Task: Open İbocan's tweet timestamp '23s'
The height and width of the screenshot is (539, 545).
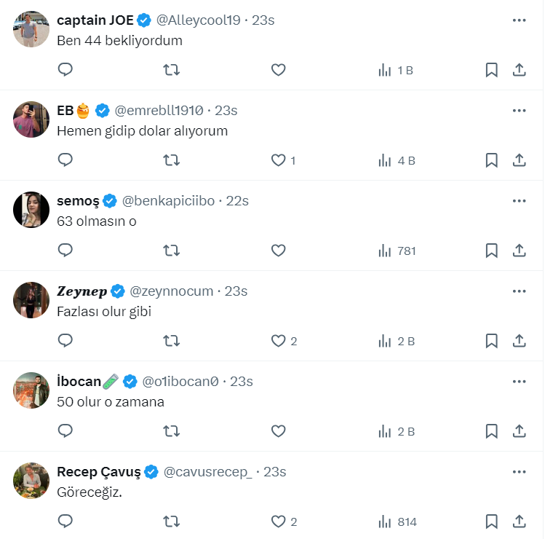Action: [x=241, y=382]
